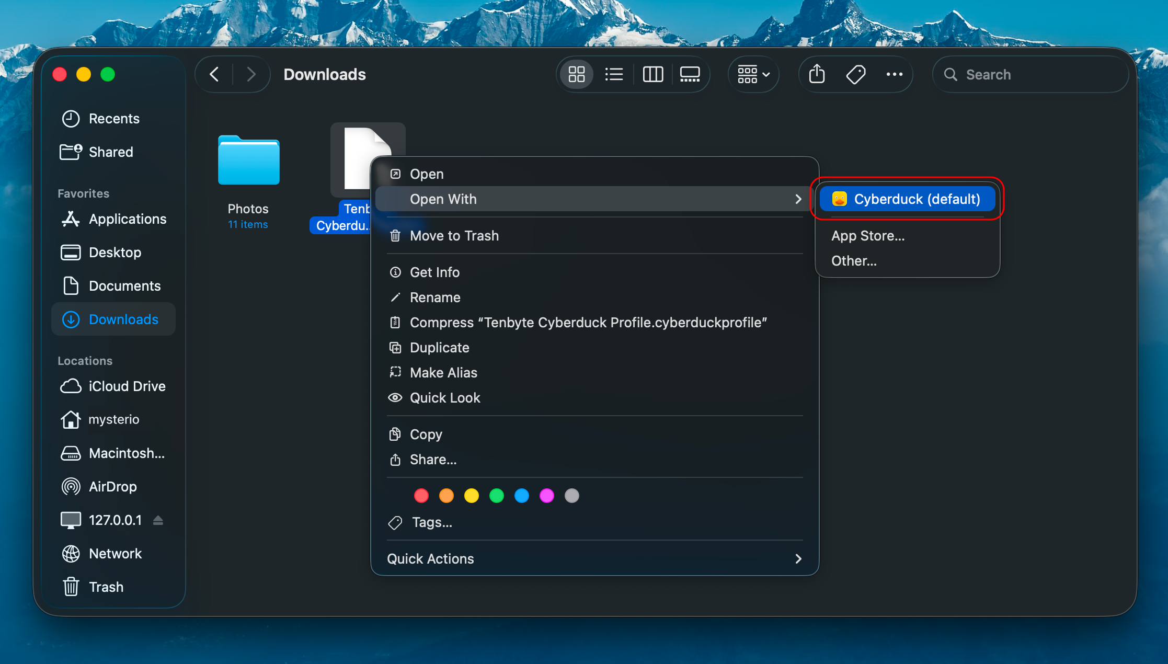
Task: Click App Store… in the submenu
Action: 868,236
